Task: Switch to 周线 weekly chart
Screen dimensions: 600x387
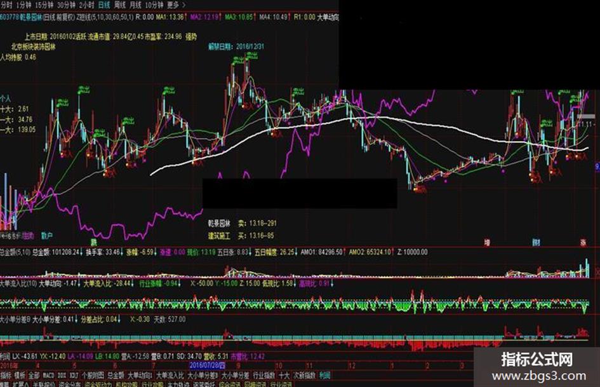Action: [x=120, y=5]
